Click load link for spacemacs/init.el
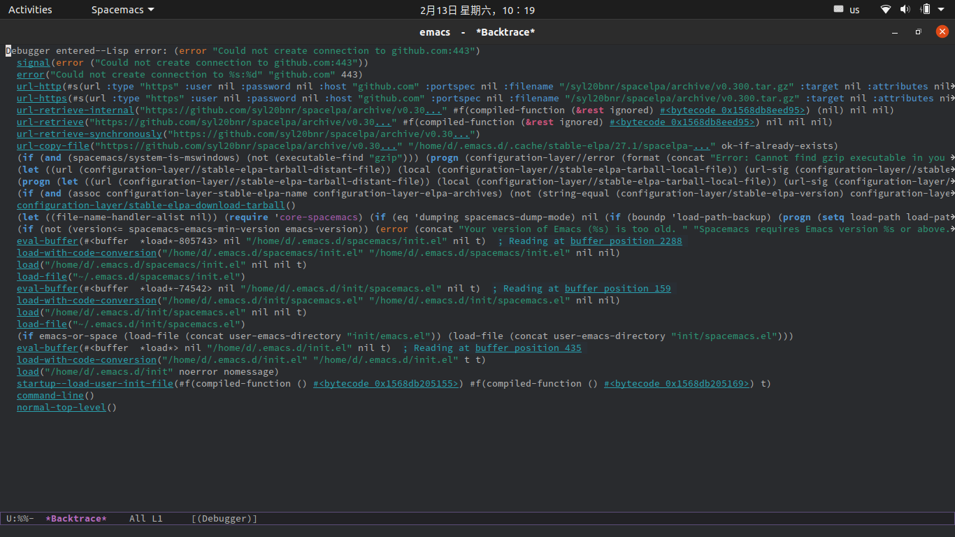The height and width of the screenshot is (537, 955). tap(28, 264)
